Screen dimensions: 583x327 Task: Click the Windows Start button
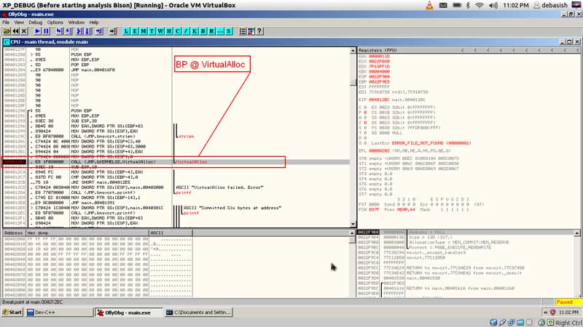pos(12,312)
